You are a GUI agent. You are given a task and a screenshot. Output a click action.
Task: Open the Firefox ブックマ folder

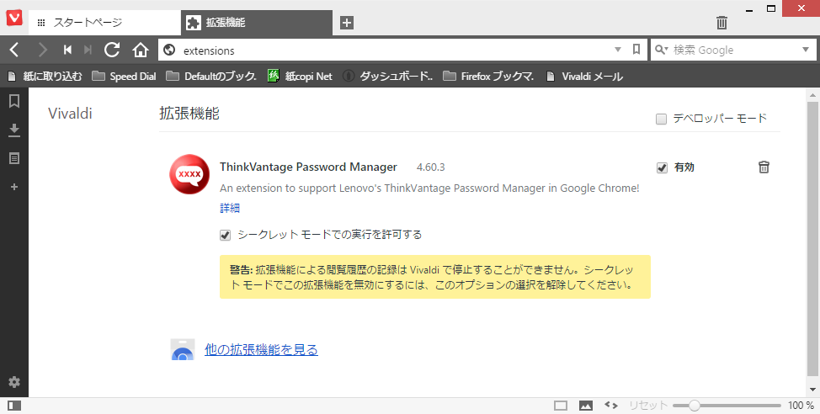tap(488, 77)
